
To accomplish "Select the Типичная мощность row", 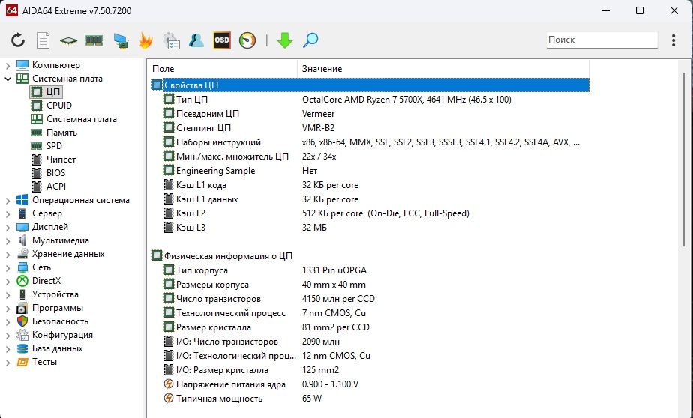I will (x=370, y=399).
